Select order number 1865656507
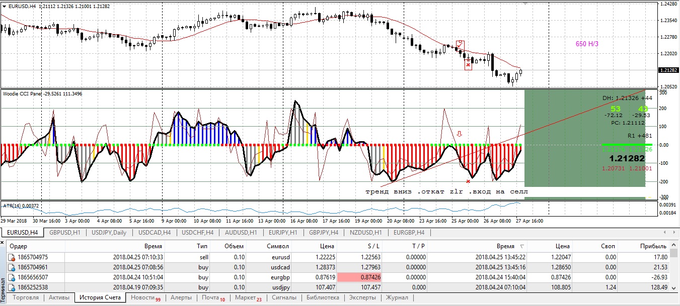 (34, 277)
